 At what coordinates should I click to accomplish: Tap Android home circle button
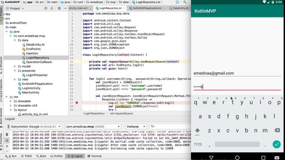tap(237, 157)
